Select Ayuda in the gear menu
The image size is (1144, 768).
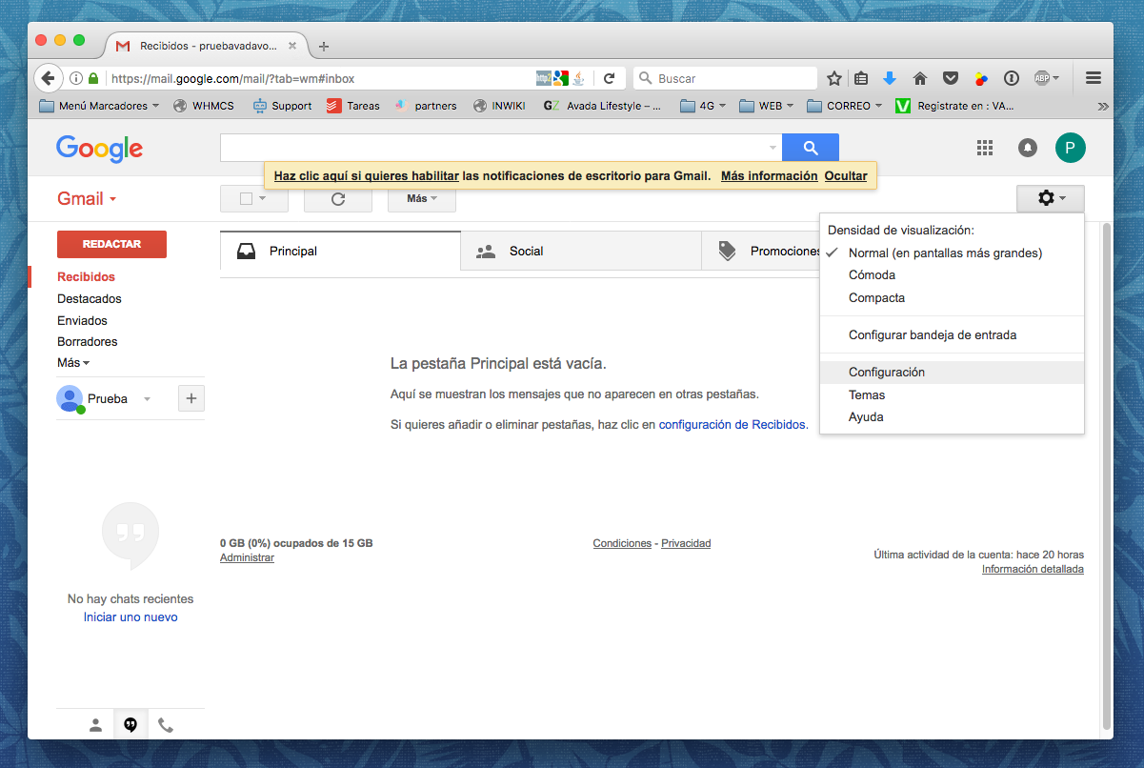click(952, 416)
